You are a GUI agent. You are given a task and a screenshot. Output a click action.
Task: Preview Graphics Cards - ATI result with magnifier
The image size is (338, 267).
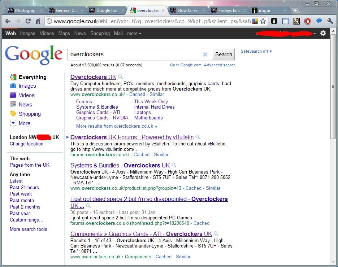216,234
